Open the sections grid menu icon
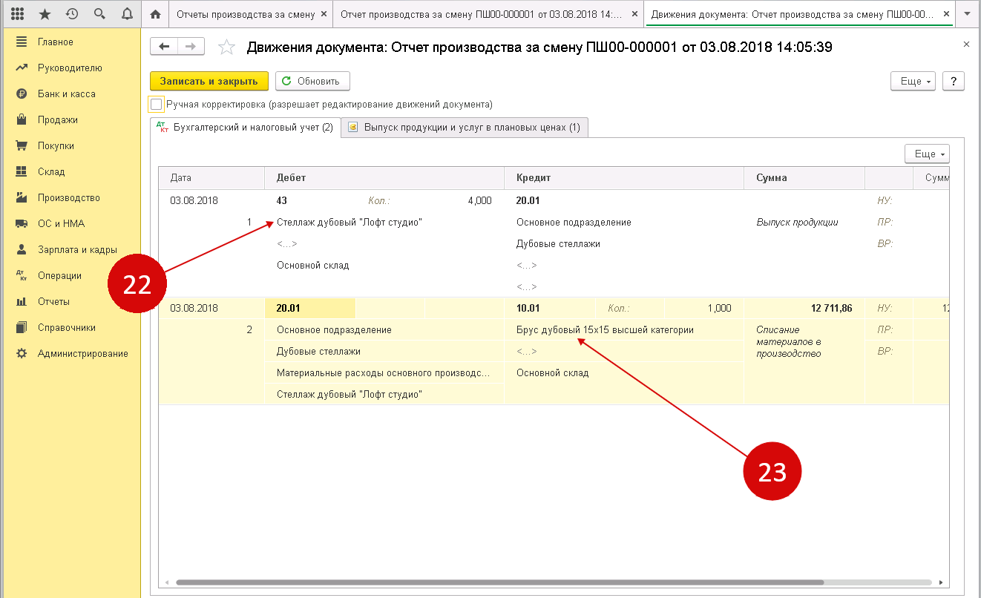981x598 pixels. click(19, 14)
